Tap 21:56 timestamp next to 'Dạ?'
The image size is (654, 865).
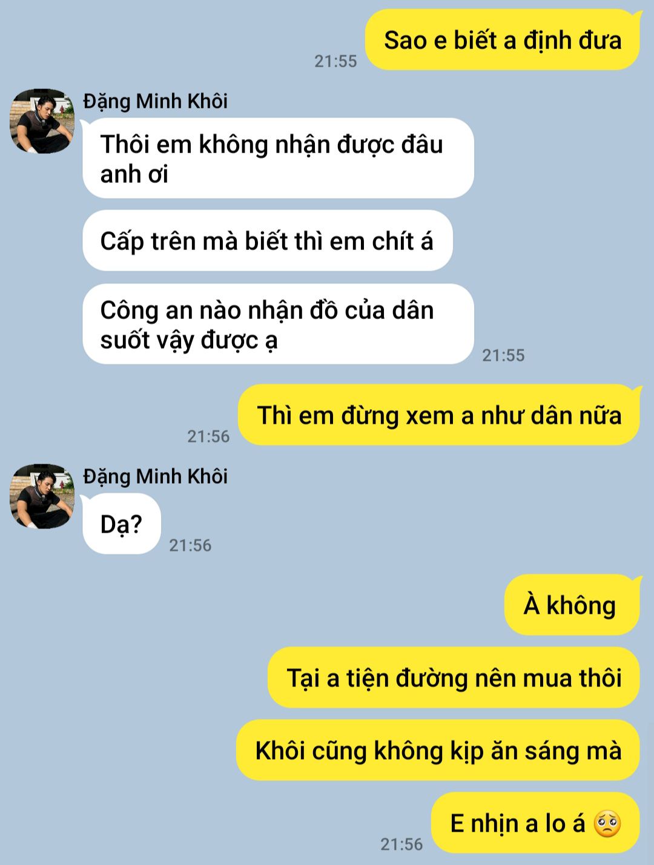(190, 545)
